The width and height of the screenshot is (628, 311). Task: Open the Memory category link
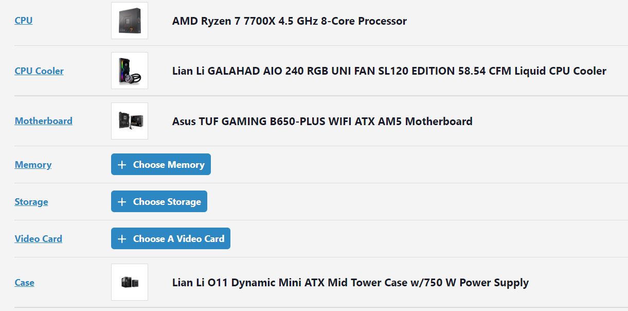click(33, 165)
